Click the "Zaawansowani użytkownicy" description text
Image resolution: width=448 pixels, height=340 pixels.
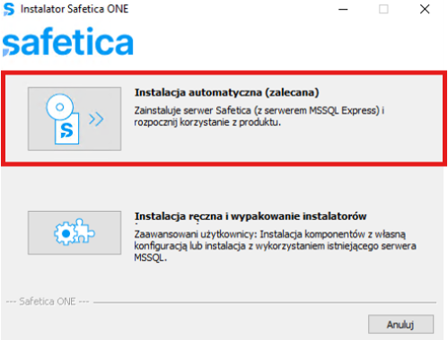(275, 246)
